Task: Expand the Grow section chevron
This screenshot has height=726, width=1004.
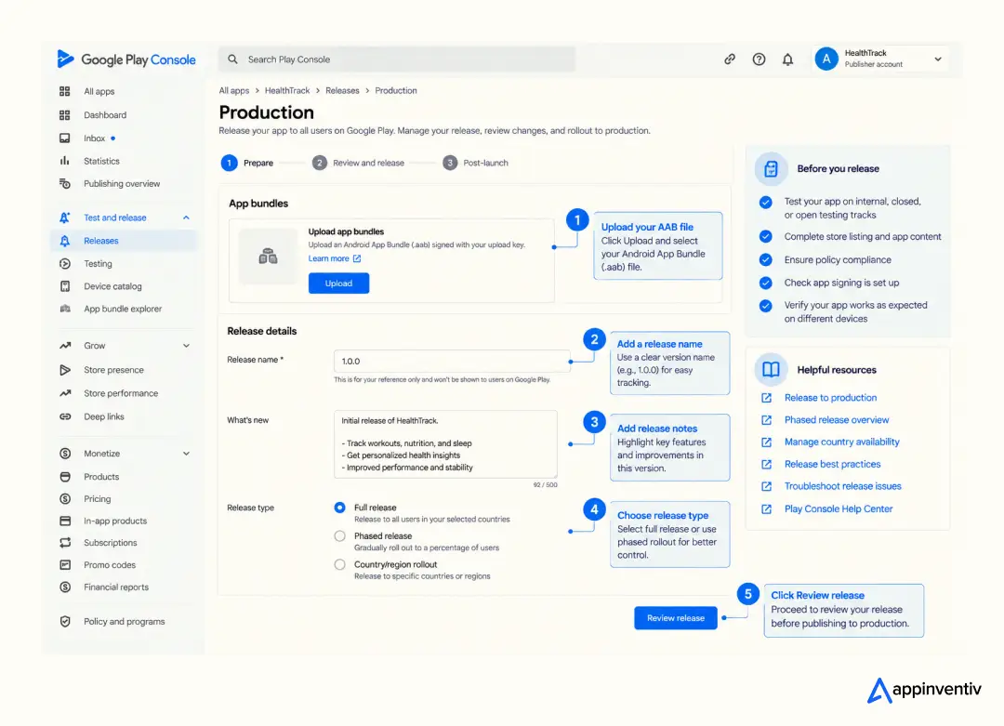Action: click(x=186, y=346)
